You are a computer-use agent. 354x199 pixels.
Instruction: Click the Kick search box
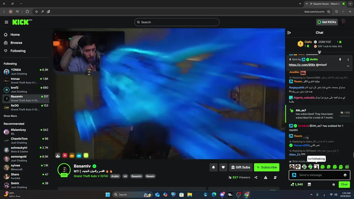177,22
